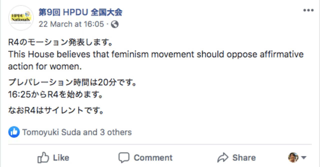Viewport: 320px width, 167px height.
Task: Open the three-dot post options menu
Action: click(308, 11)
